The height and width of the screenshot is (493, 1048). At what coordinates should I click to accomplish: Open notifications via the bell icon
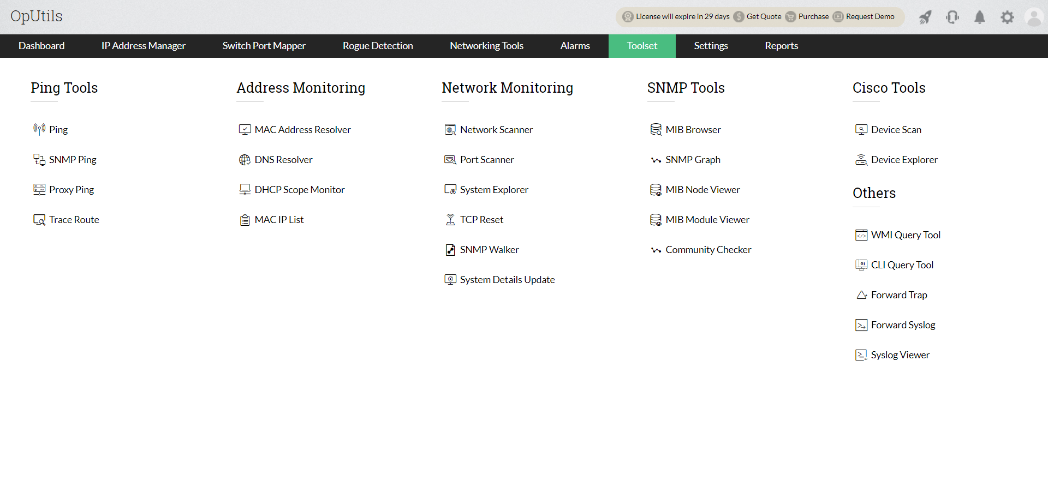pos(980,17)
